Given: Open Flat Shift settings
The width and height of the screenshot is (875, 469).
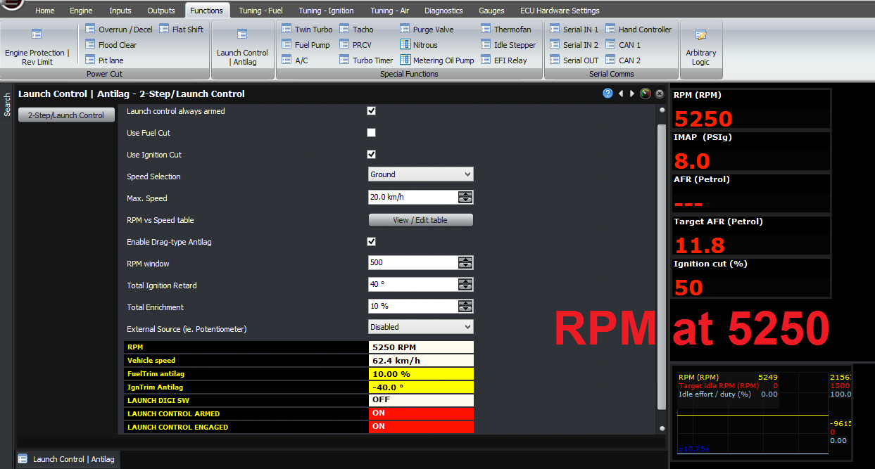Looking at the screenshot, I should tap(182, 30).
